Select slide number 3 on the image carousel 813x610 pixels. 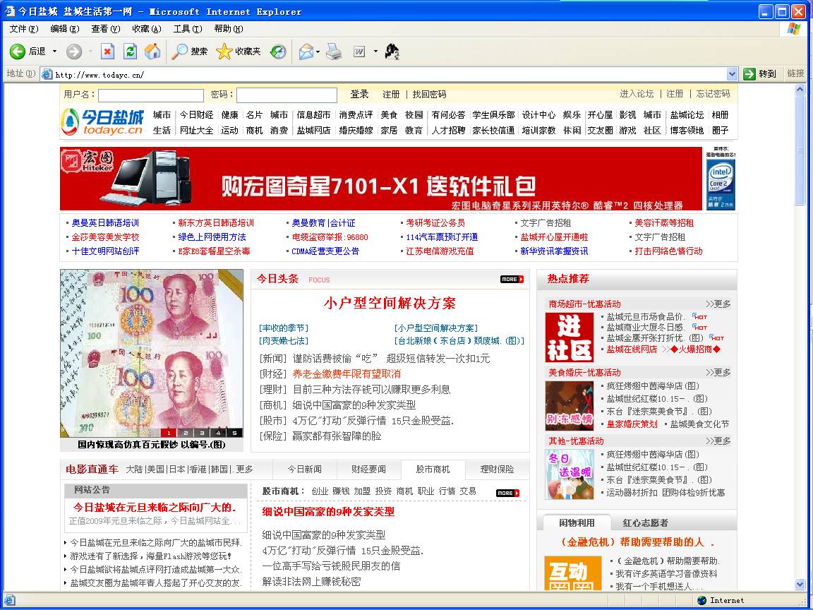click(x=202, y=433)
